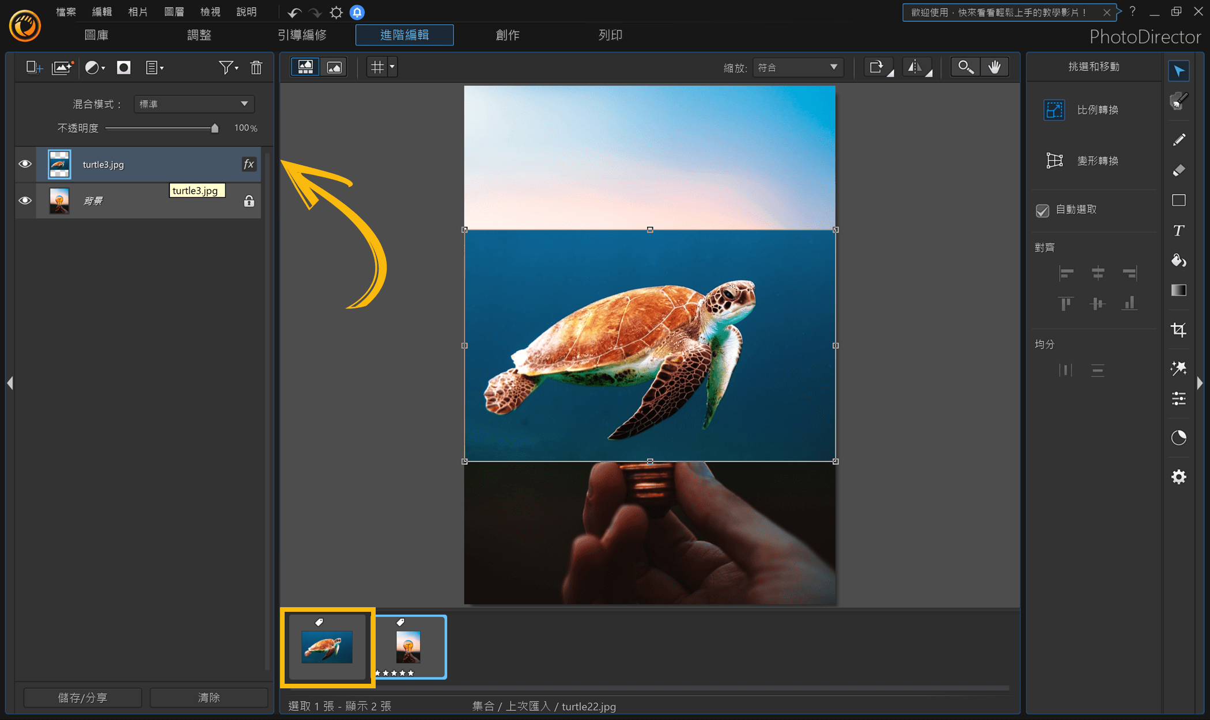Open the layer options list menu
Viewport: 1210px width, 720px height.
[154, 67]
